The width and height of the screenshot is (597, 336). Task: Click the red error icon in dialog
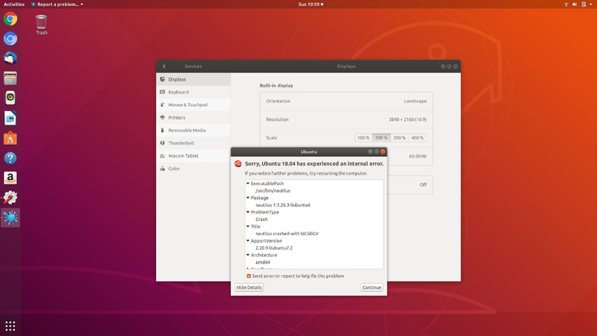[x=238, y=164]
